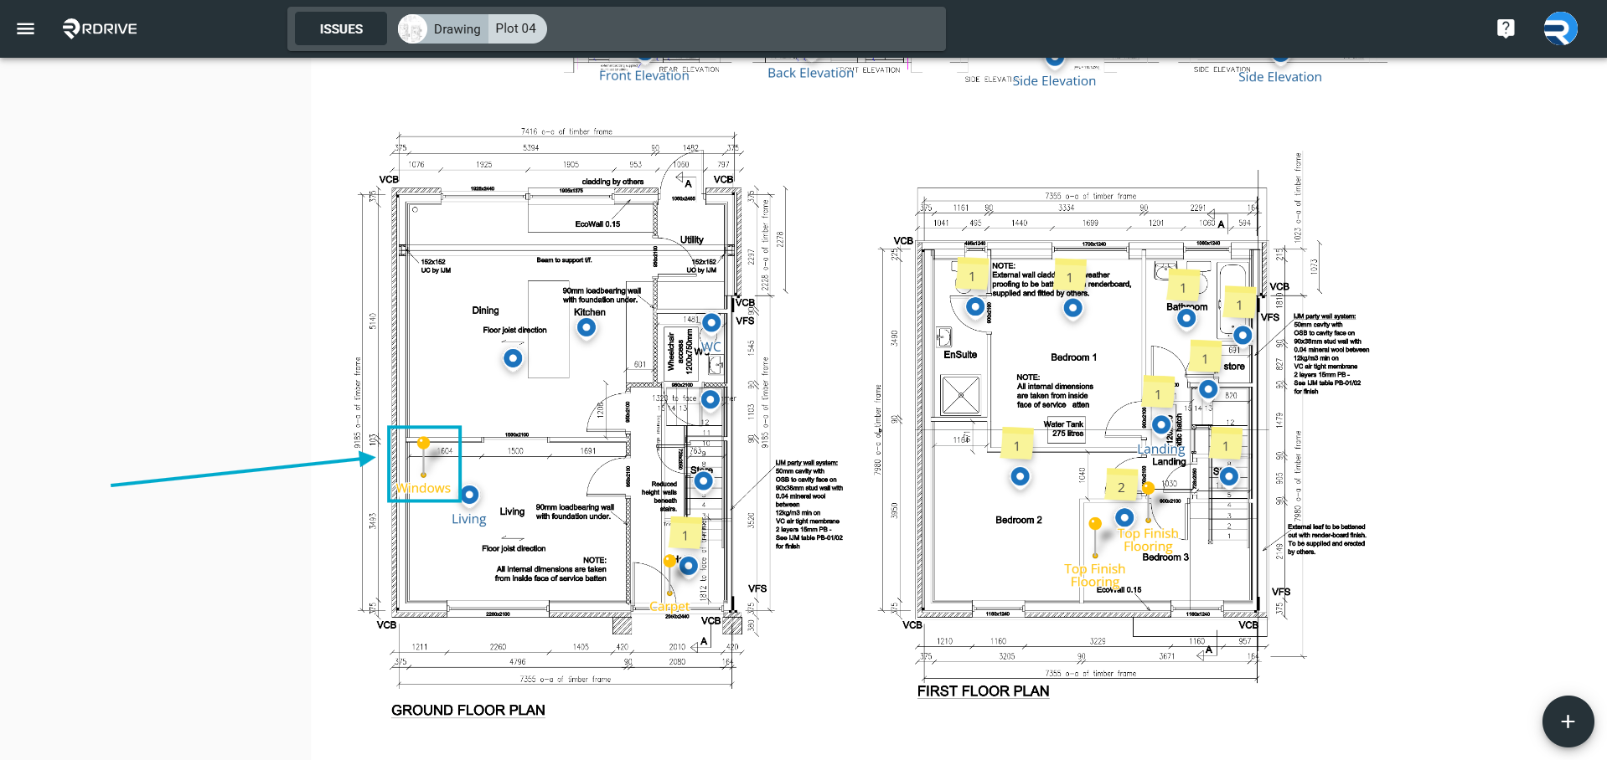Select the Kitchen blue location pin
This screenshot has height=760, width=1607.
point(586,327)
